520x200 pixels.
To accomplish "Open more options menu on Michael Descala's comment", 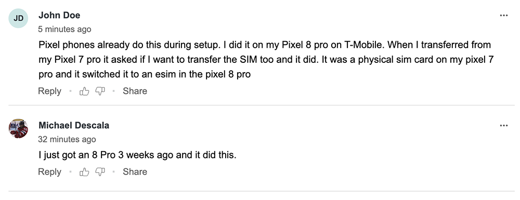I will [x=504, y=126].
